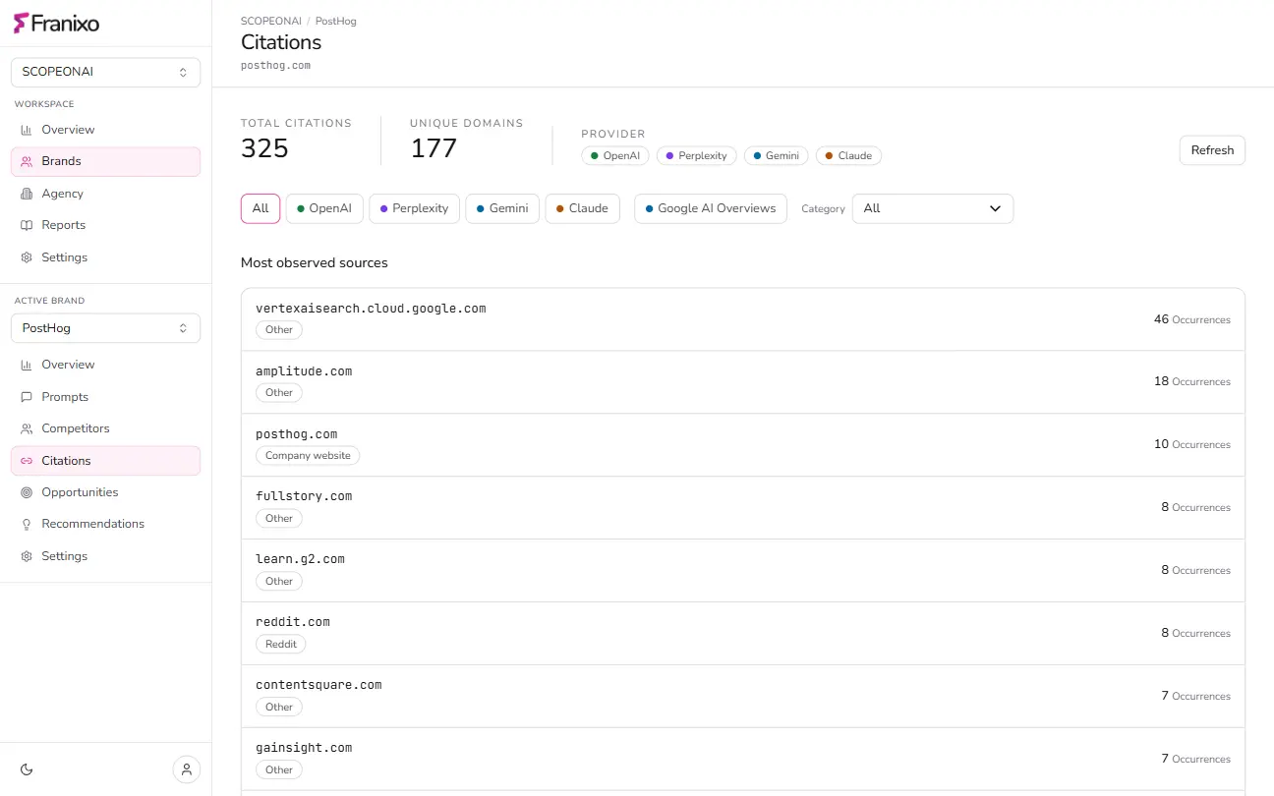Select learn.g2.com source row
Image resolution: width=1274 pixels, height=796 pixels.
[742, 571]
